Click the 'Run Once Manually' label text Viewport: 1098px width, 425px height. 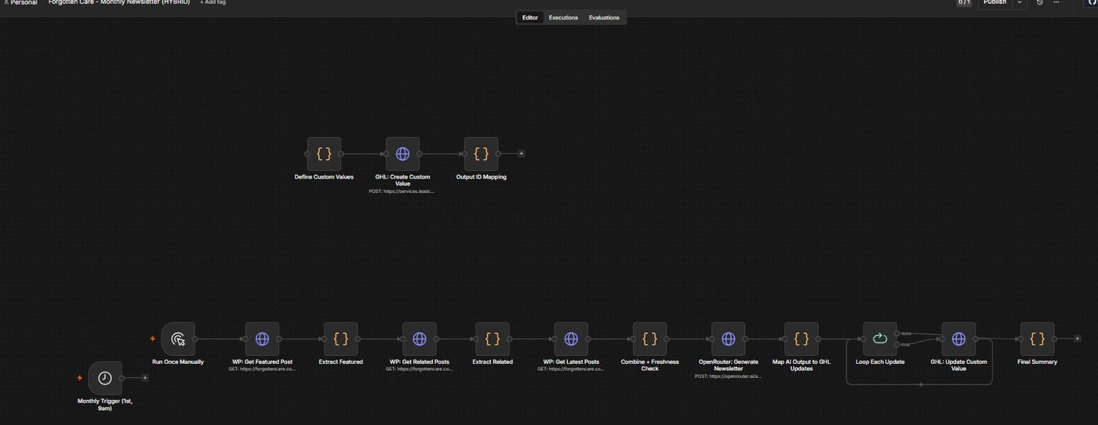point(178,362)
